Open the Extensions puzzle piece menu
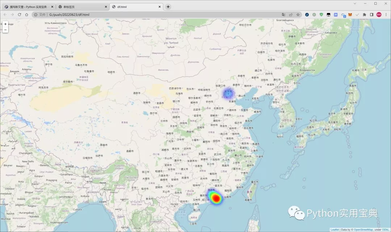 365,15
